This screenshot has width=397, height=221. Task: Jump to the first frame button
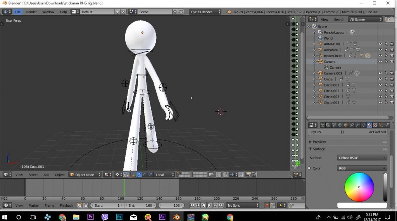click(x=192, y=205)
